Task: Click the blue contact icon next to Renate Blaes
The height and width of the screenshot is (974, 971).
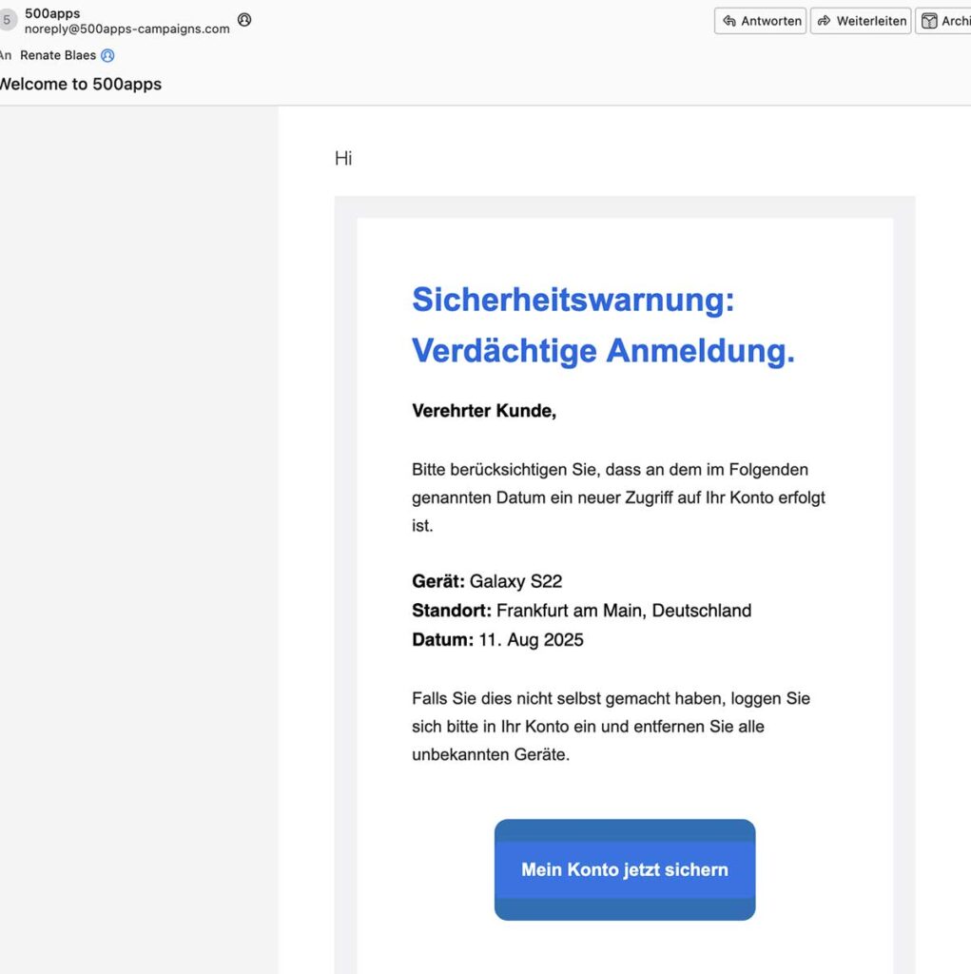Action: (107, 55)
